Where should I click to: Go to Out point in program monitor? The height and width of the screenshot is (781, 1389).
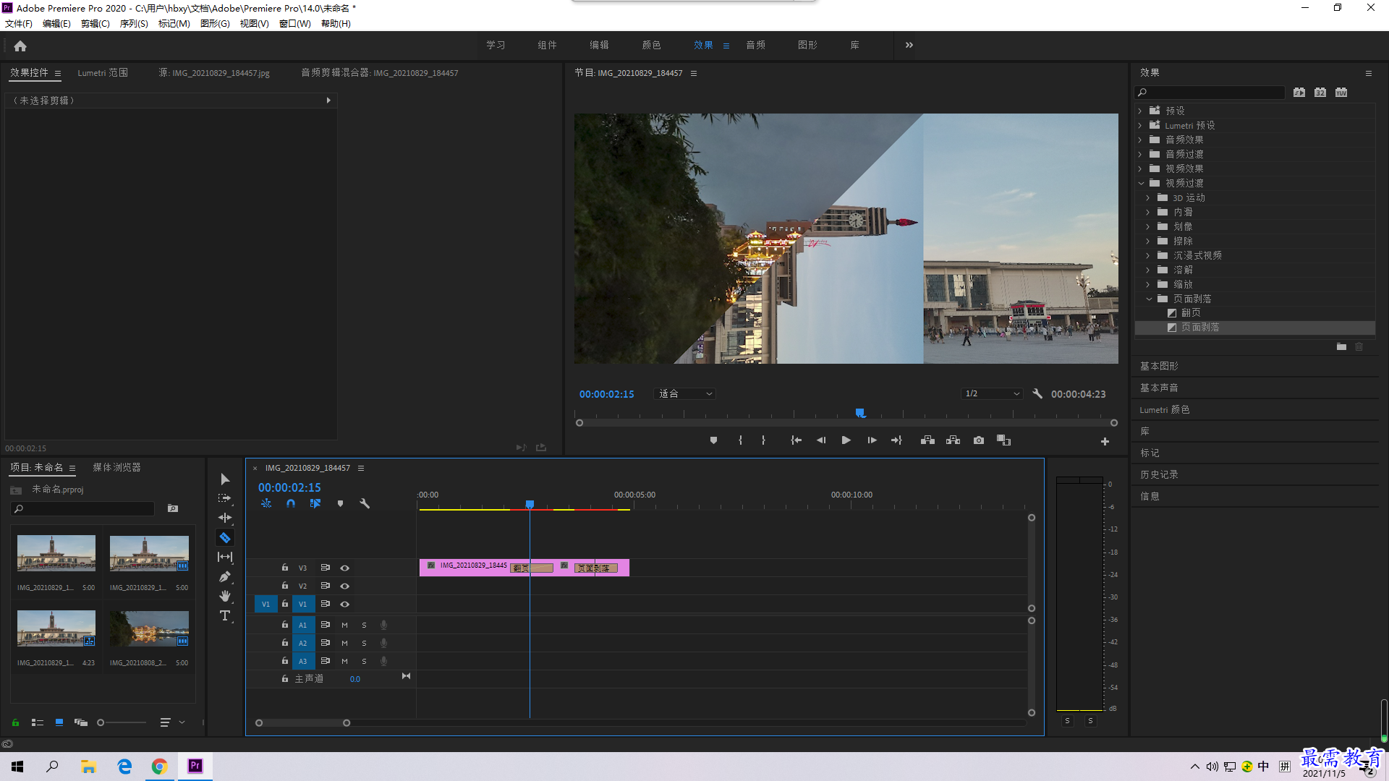pos(896,440)
